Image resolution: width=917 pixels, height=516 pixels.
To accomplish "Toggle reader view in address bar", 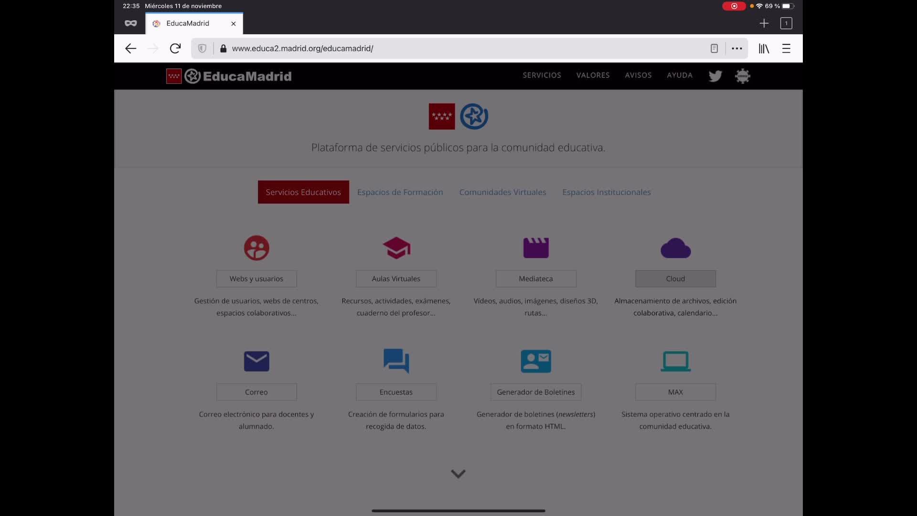I will point(714,48).
